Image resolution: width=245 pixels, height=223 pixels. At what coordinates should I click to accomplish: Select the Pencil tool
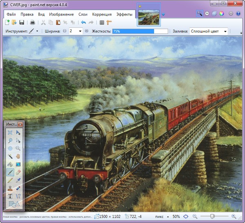(x=10, y=180)
